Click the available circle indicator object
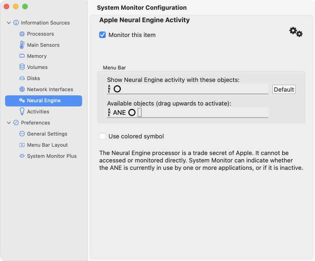 click(x=132, y=112)
